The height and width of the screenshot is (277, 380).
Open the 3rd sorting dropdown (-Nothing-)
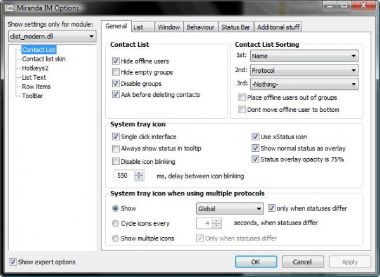point(304,84)
